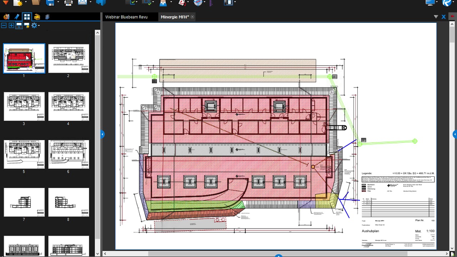This screenshot has height=257, width=457.
Task: Click the plus thumbnail size button
Action: (11, 25)
